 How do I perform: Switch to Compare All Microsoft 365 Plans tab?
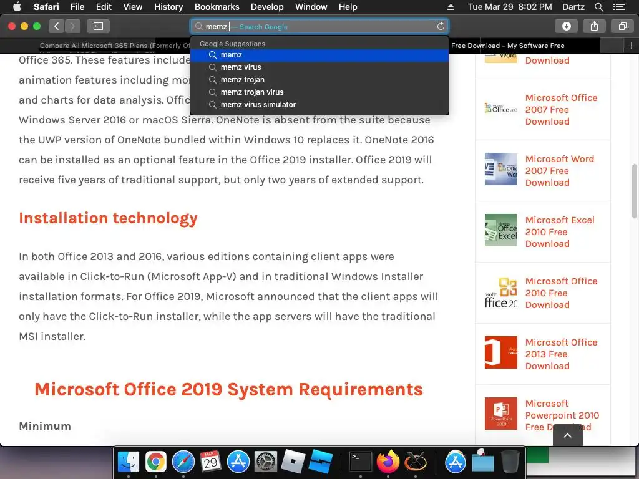coord(115,46)
